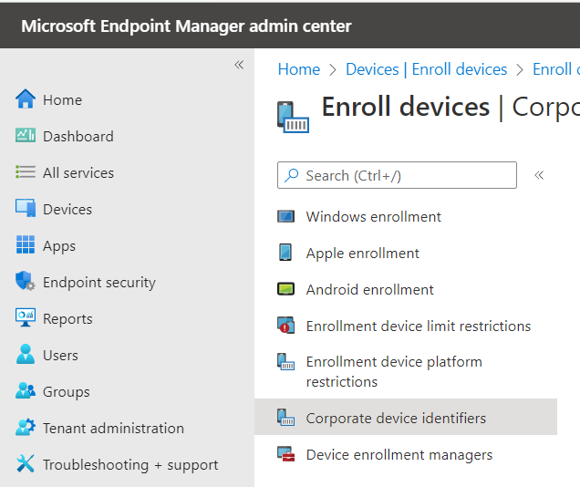Click the Android enrollment icon
The width and height of the screenshot is (580, 487).
(x=286, y=289)
